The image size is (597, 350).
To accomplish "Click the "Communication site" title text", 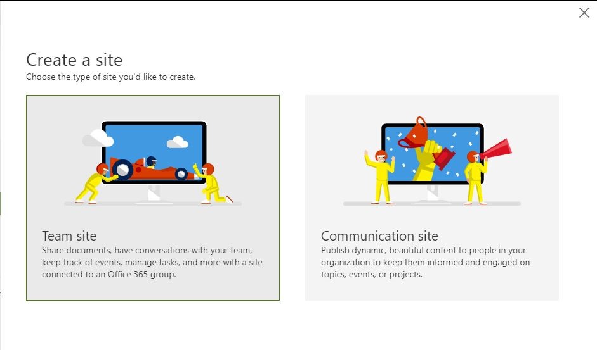I will [379, 236].
